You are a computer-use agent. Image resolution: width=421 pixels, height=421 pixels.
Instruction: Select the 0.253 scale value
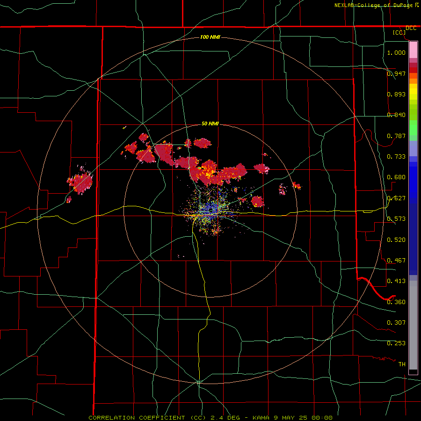tap(396, 343)
